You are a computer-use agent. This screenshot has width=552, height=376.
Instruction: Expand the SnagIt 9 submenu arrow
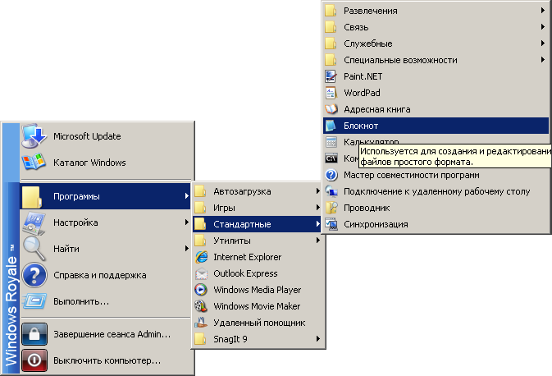tap(317, 339)
